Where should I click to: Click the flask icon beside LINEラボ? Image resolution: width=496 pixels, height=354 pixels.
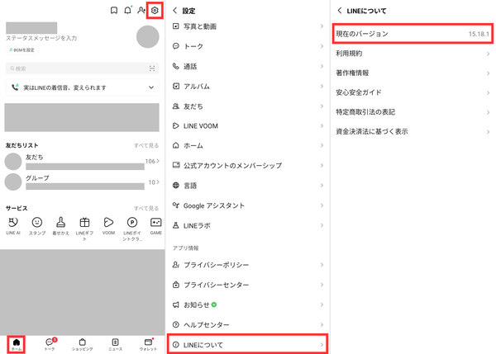[175, 225]
